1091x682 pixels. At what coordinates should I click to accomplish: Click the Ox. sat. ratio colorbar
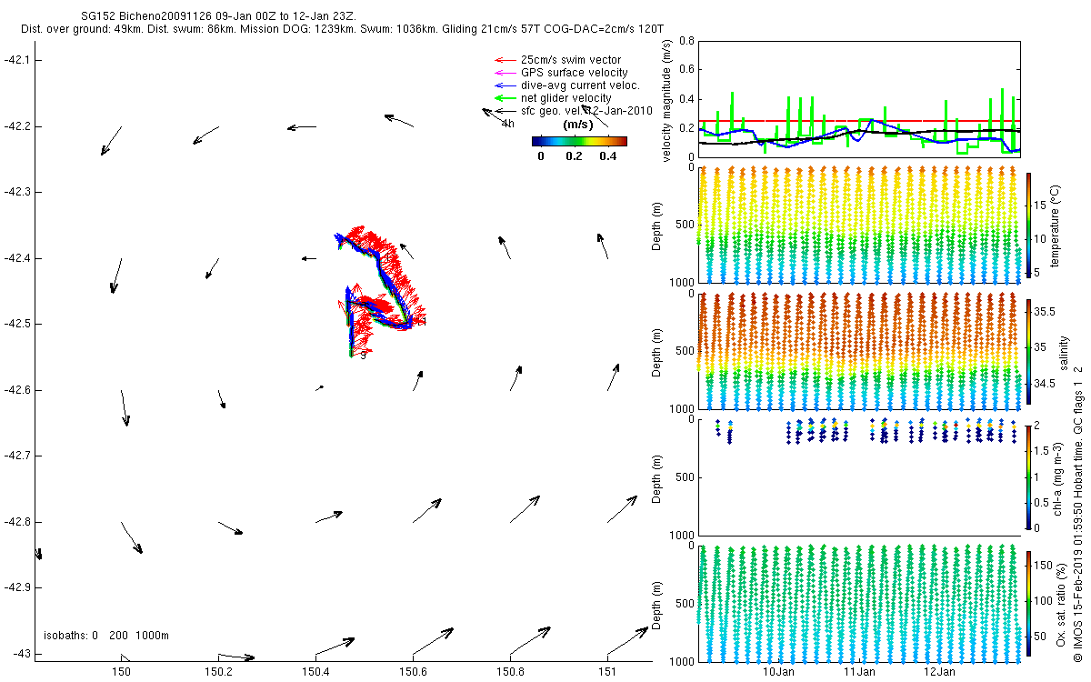click(x=1028, y=603)
